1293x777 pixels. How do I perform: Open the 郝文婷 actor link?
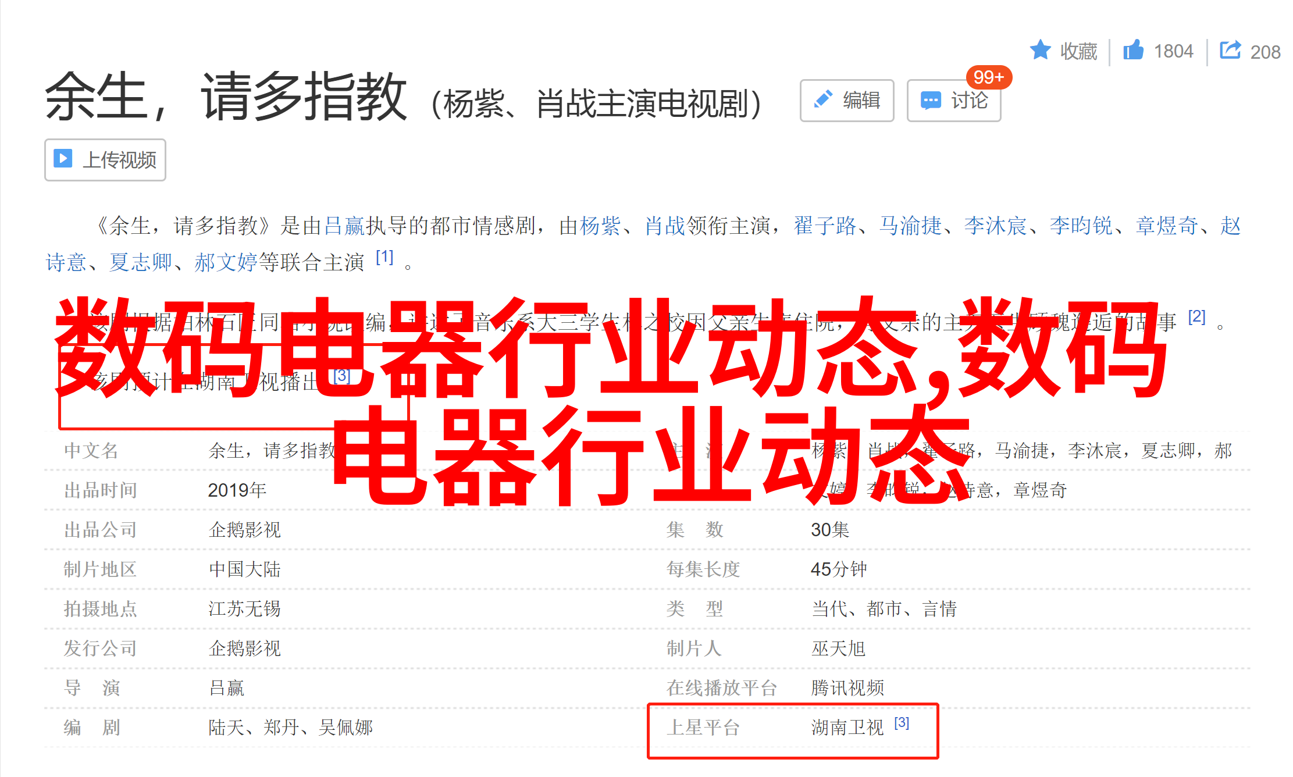[226, 262]
